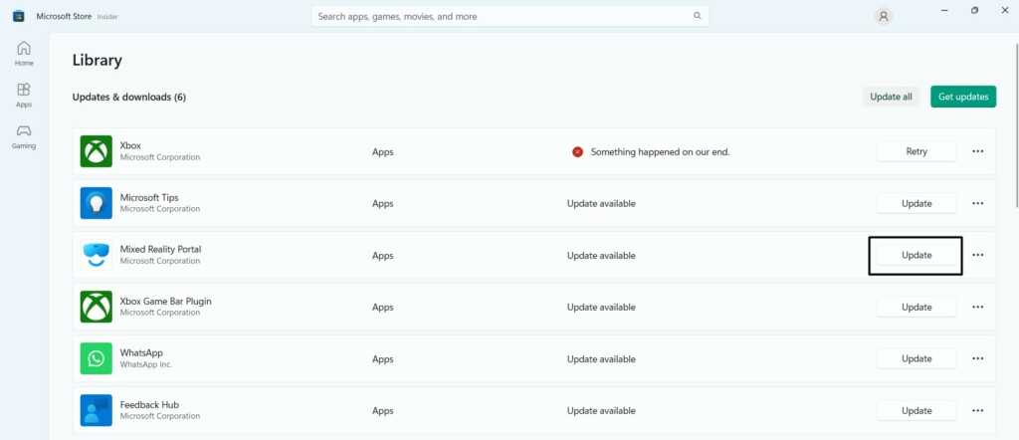Retry the failed Xbox update
The width and height of the screenshot is (1019, 440).
point(917,151)
